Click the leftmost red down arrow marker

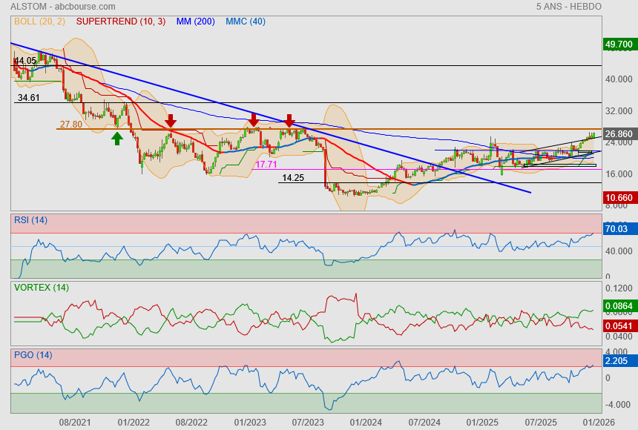(171, 121)
